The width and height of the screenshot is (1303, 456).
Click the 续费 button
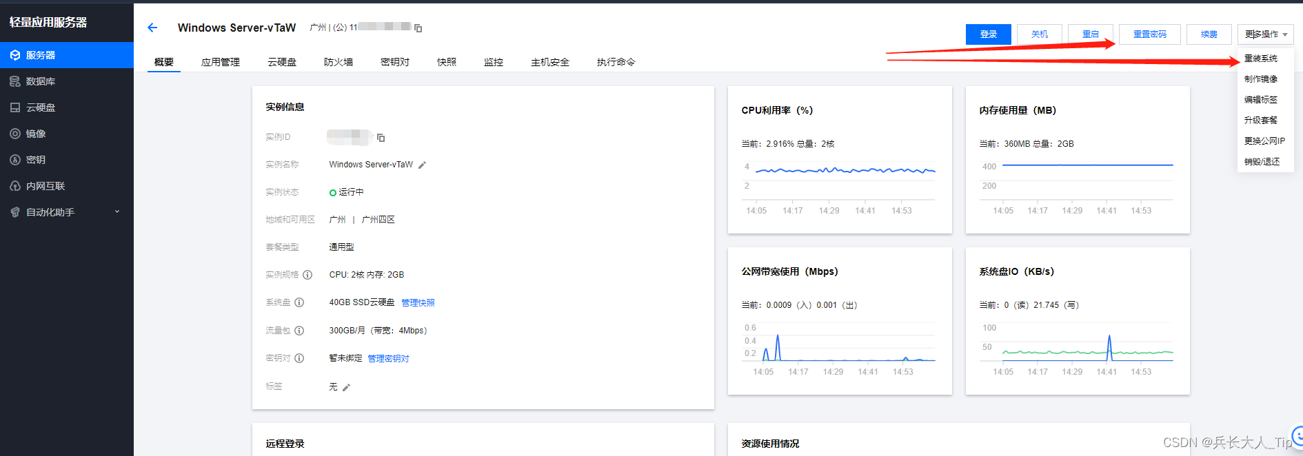click(x=1209, y=34)
